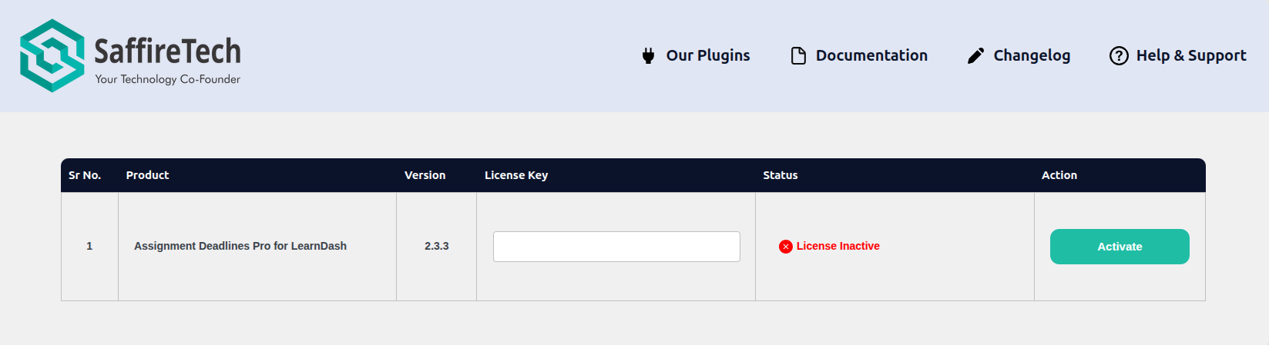Select the Assignment Deadlines Pro for LearnDash name
The image size is (1269, 345).
tap(240, 246)
